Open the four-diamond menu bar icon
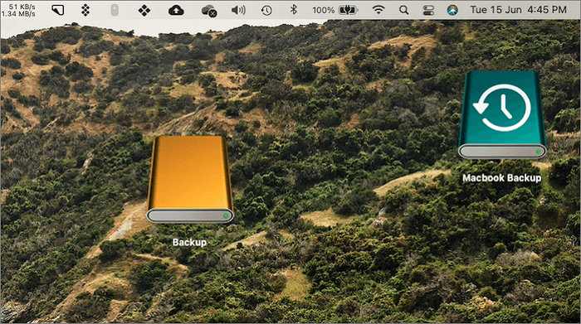This screenshot has height=324, width=581. (x=144, y=10)
